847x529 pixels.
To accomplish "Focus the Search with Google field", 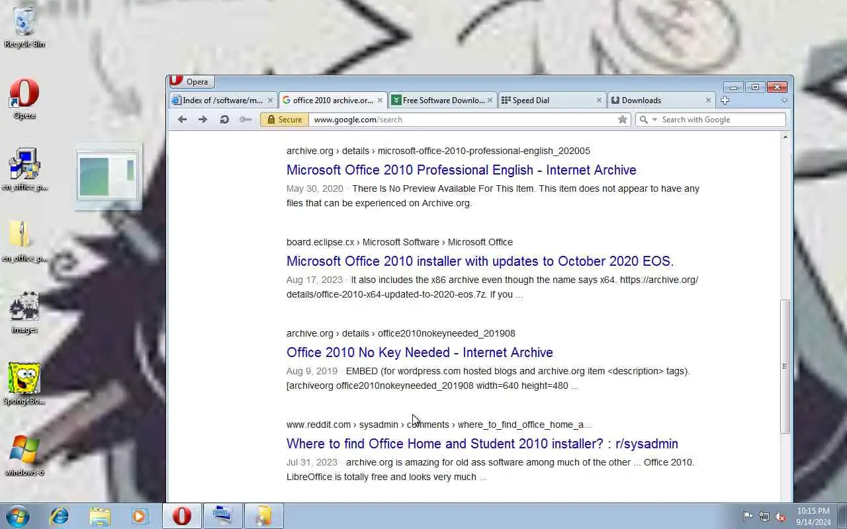I will (x=721, y=120).
